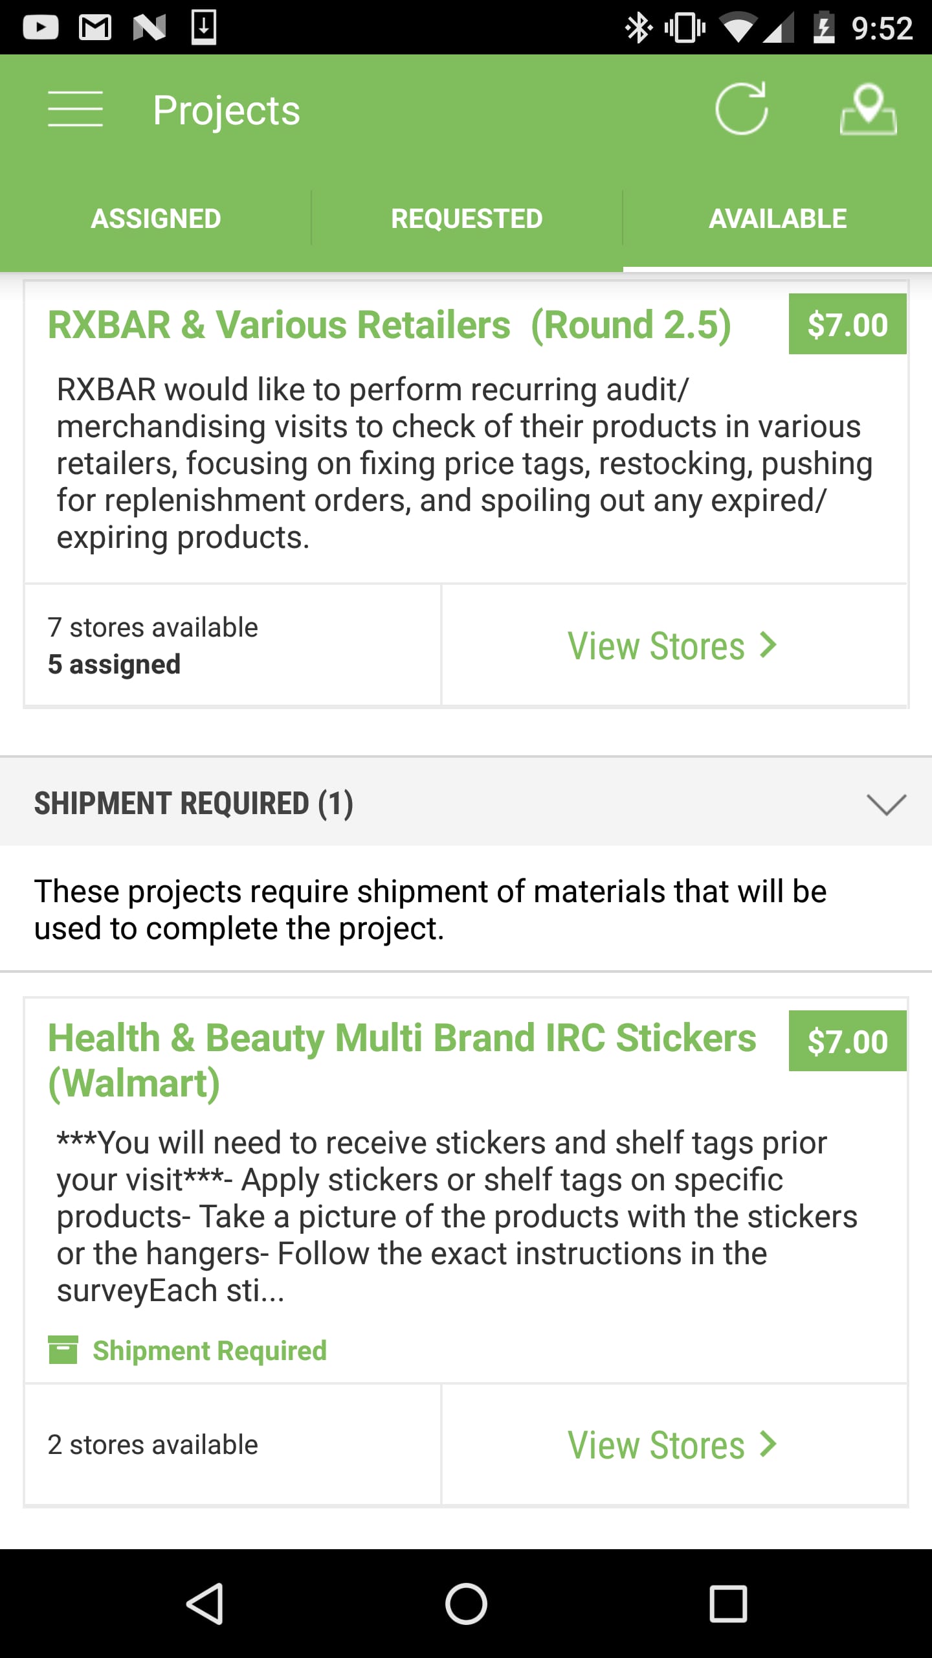Click the Shipment Required box icon

63,1350
